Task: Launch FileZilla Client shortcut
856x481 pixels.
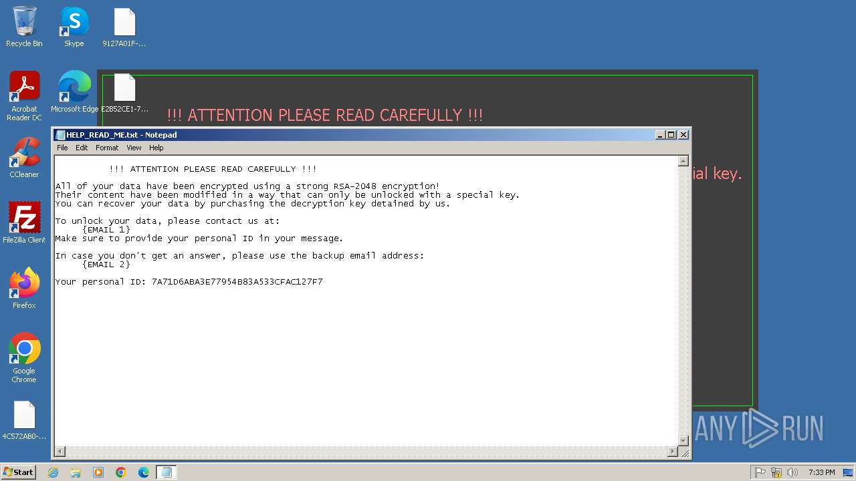Action: tap(24, 222)
